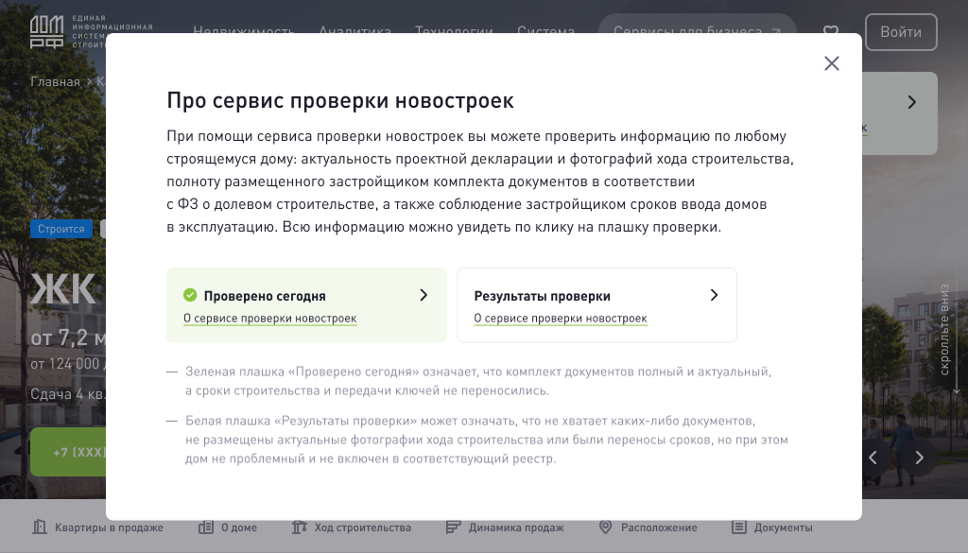Show previous photo with left arrow
The width and height of the screenshot is (968, 553).
(x=873, y=458)
